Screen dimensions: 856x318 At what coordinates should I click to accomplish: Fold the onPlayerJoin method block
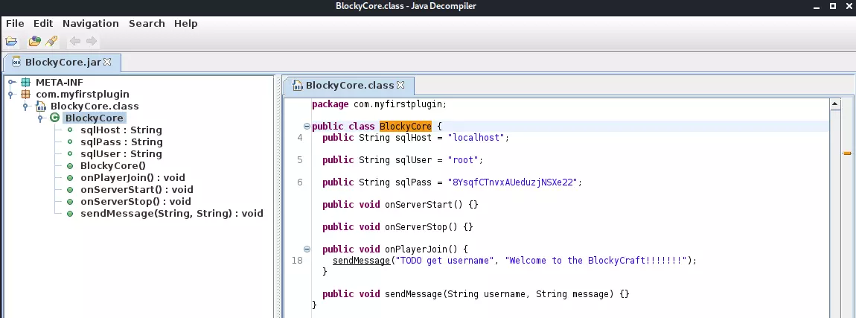tap(307, 249)
